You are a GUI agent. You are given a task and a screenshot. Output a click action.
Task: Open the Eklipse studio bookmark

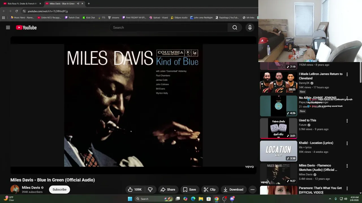tap(179, 17)
